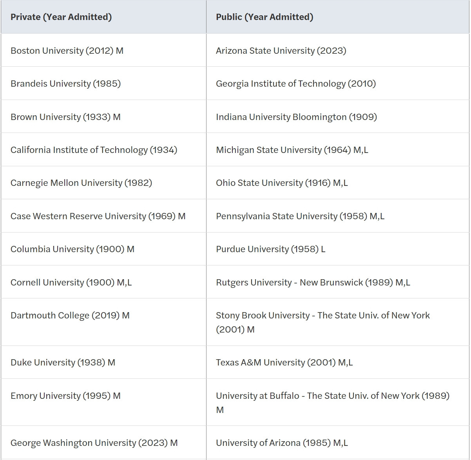This screenshot has width=471, height=460.
Task: Click Brandeis University (1985) entry
Action: (65, 84)
